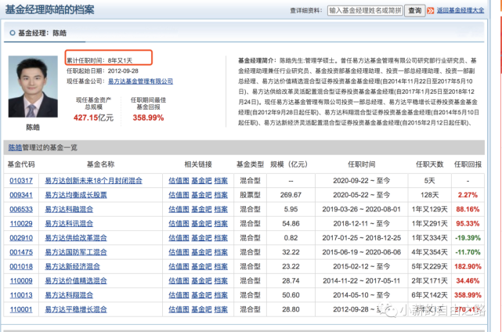Open fund code 006533
The image size is (502, 332).
click(x=21, y=209)
